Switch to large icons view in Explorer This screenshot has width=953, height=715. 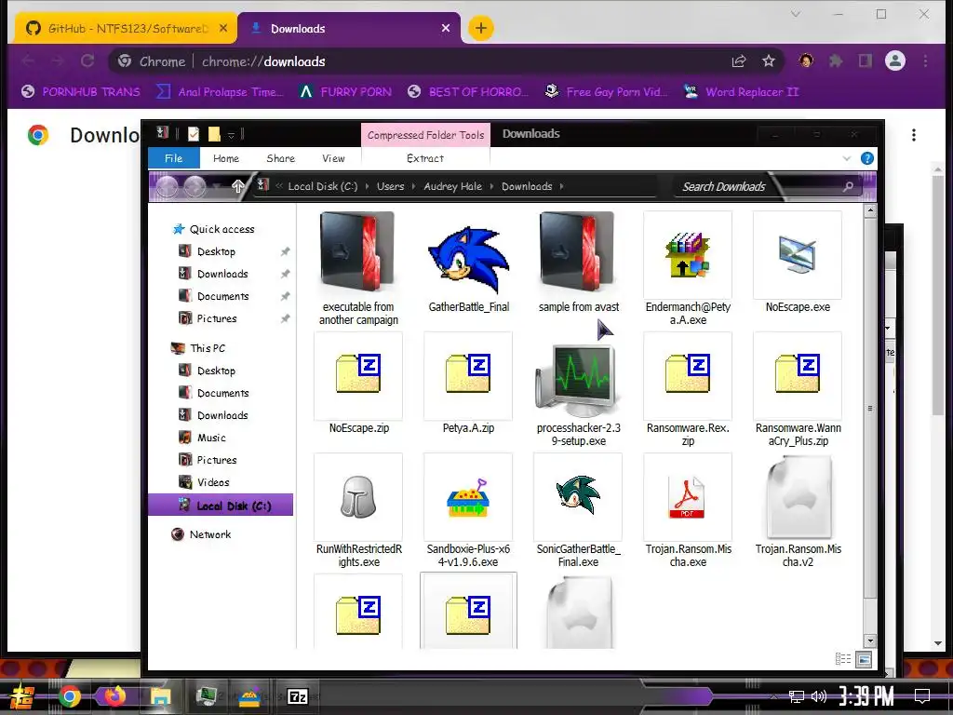coord(863,659)
